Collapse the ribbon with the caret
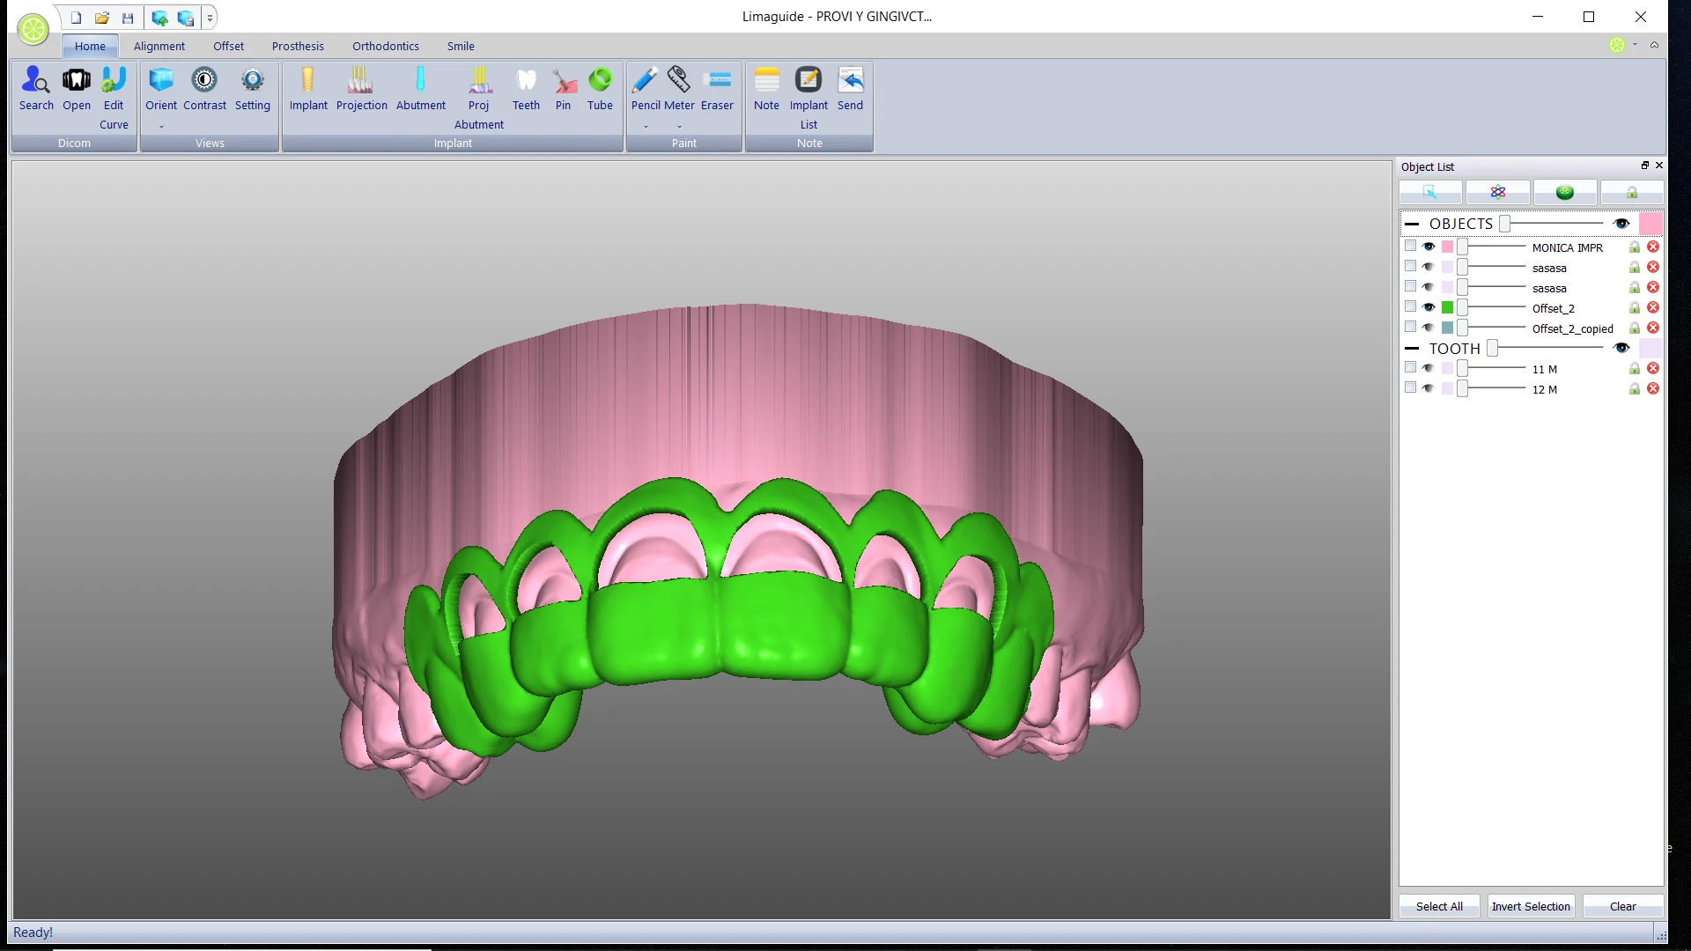1691x951 pixels. [1654, 45]
